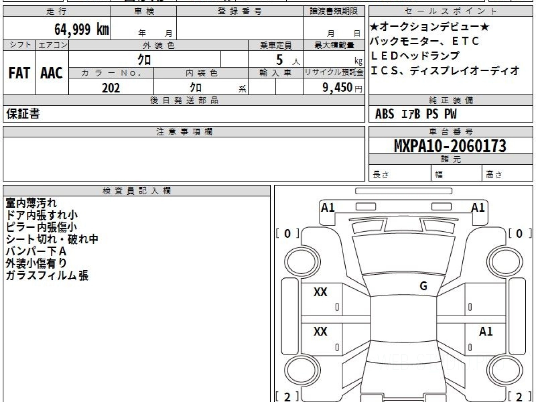
Task: Click the recycle deposit value 9,450円
Action: (x=343, y=88)
